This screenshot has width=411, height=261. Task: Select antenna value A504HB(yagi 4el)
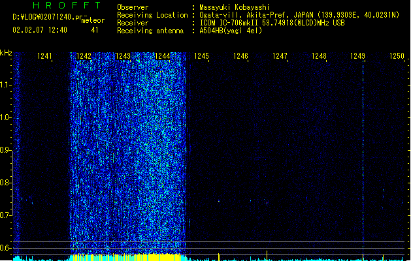pyautogui.click(x=231, y=31)
